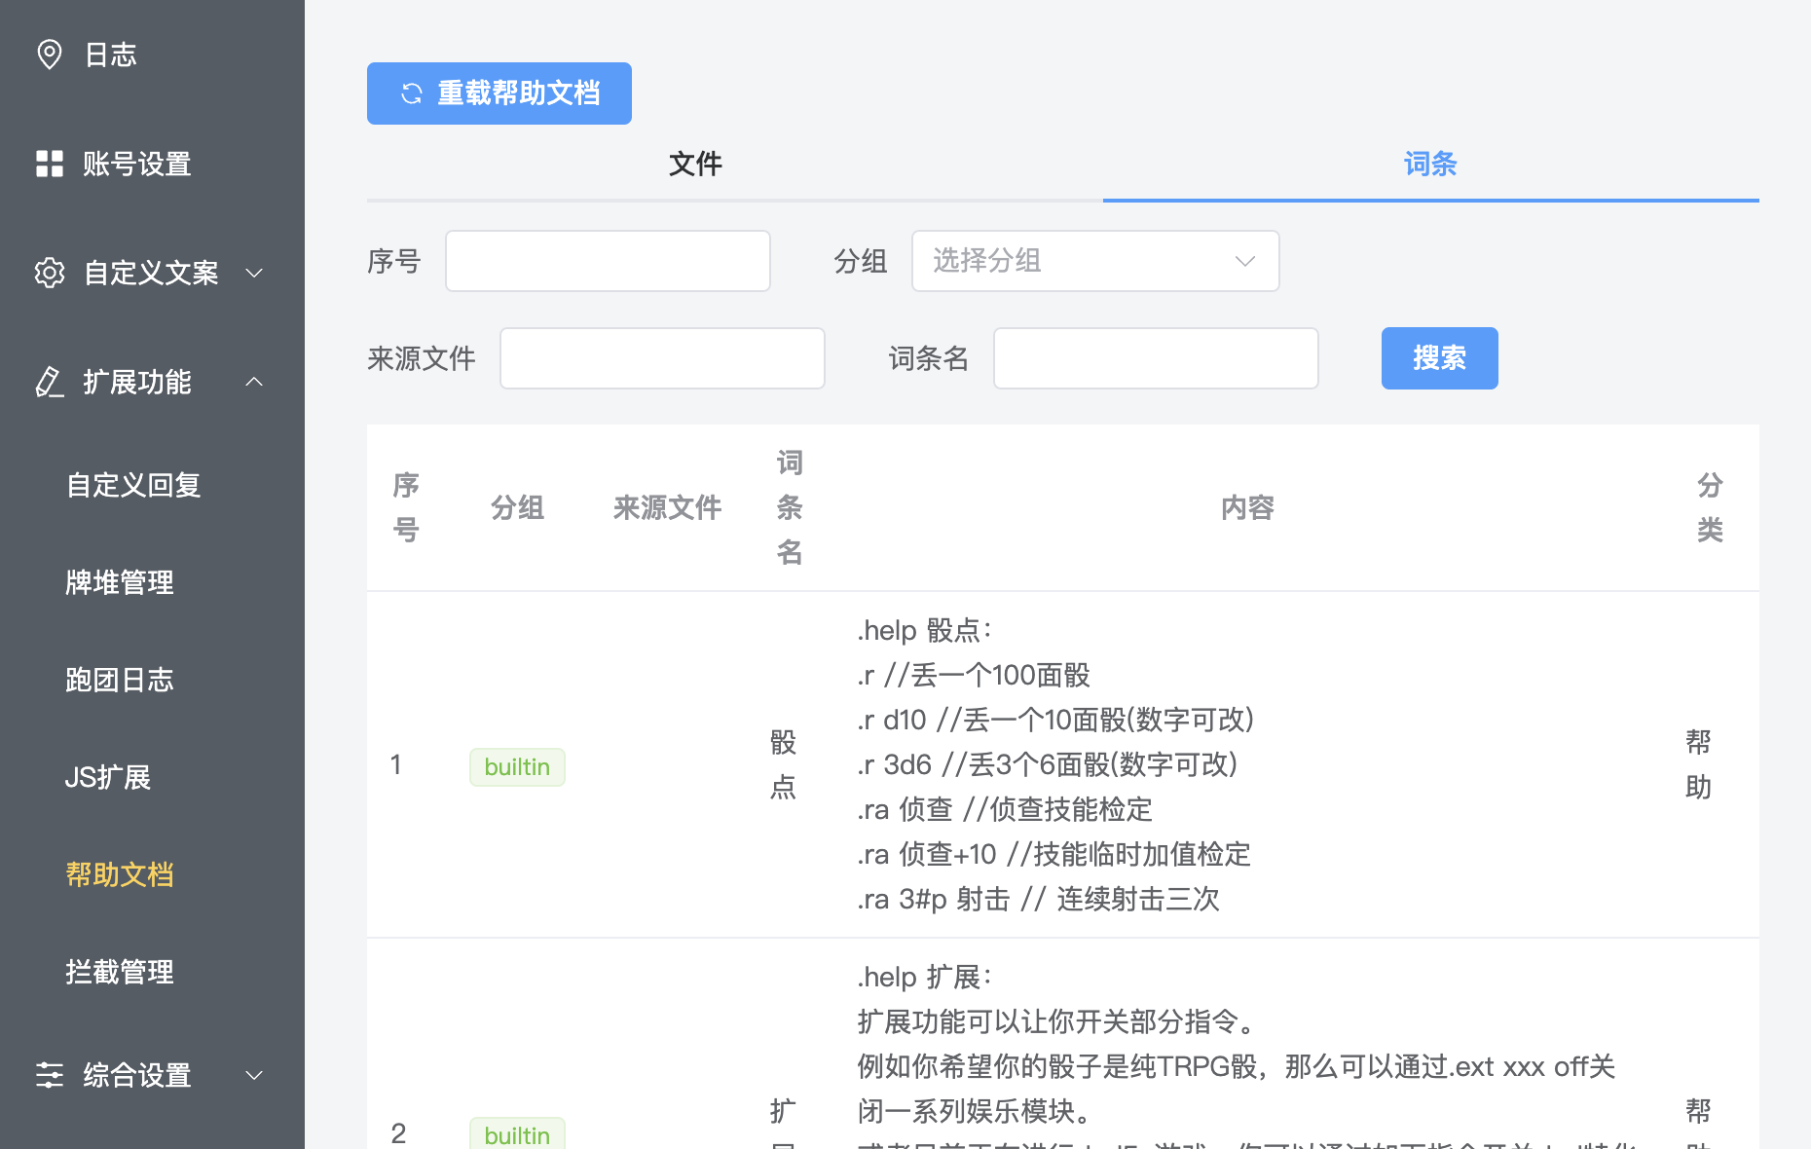The height and width of the screenshot is (1149, 1811).
Task: Switch to the 文件 tab
Action: pyautogui.click(x=694, y=164)
